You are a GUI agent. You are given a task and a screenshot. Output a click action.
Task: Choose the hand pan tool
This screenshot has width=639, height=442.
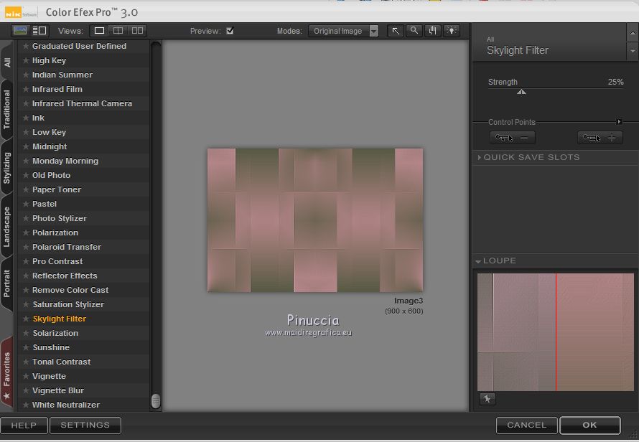pyautogui.click(x=432, y=31)
